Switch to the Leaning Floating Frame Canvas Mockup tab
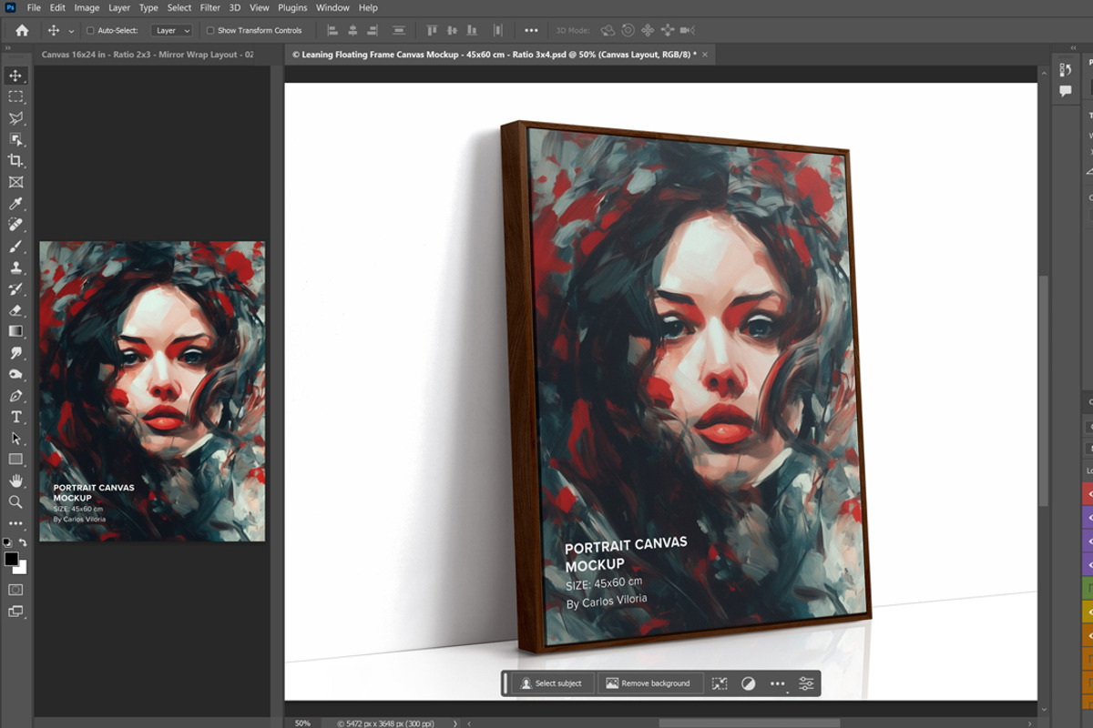The height and width of the screenshot is (728, 1093). (x=494, y=55)
